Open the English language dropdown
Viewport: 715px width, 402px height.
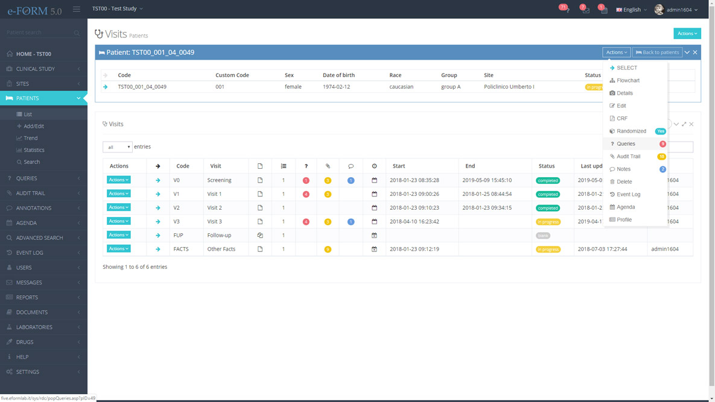click(631, 10)
